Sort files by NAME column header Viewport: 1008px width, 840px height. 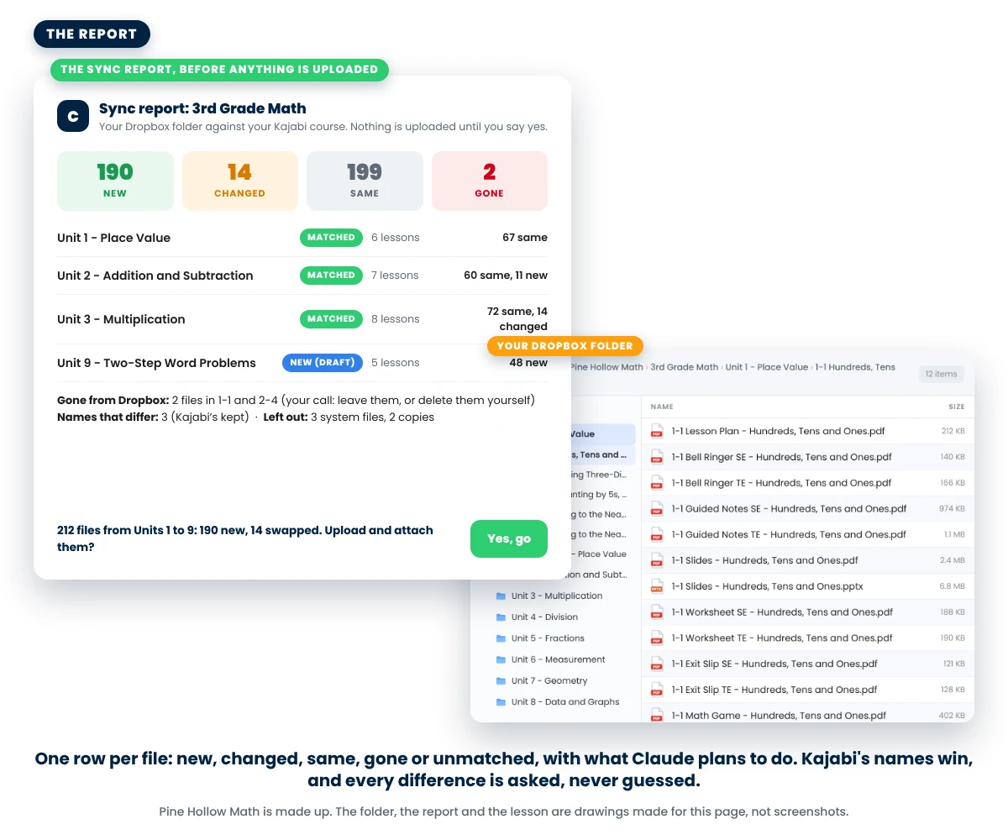[662, 407]
